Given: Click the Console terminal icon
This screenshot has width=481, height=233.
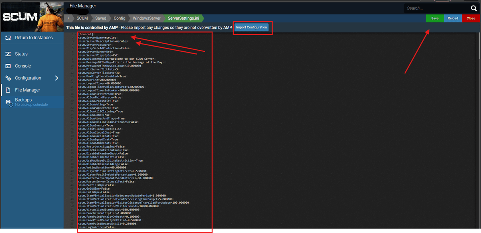Looking at the screenshot, I should tap(8, 66).
